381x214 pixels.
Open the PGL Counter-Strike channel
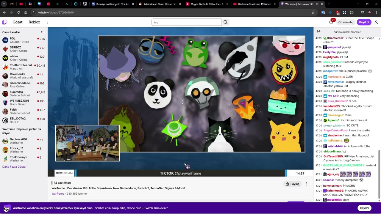click(x=24, y=40)
